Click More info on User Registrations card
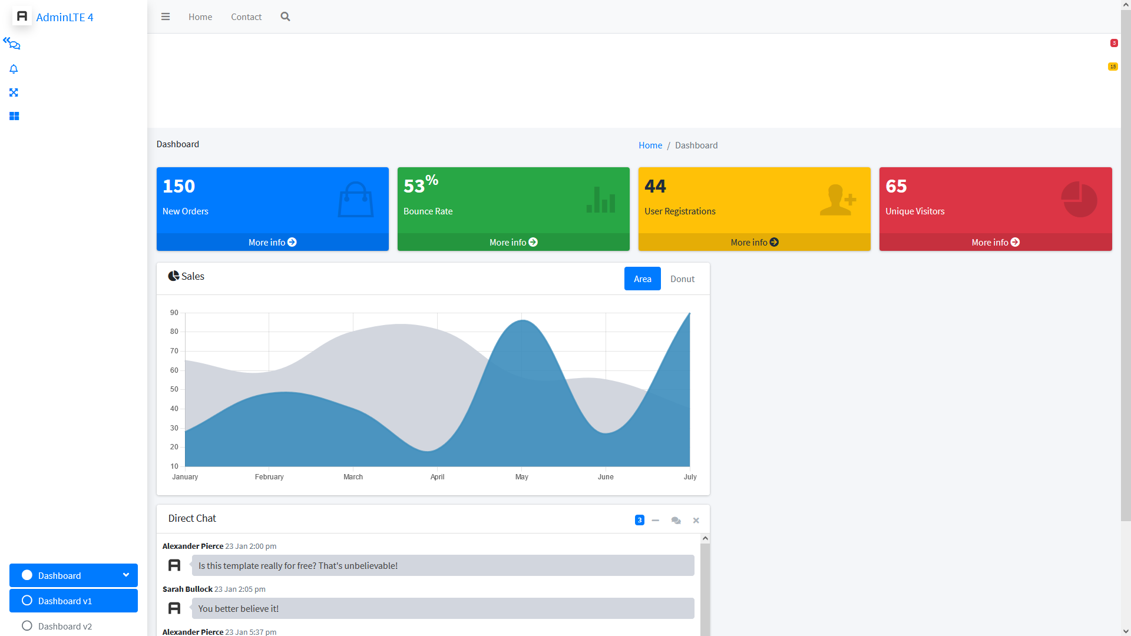 pos(755,242)
